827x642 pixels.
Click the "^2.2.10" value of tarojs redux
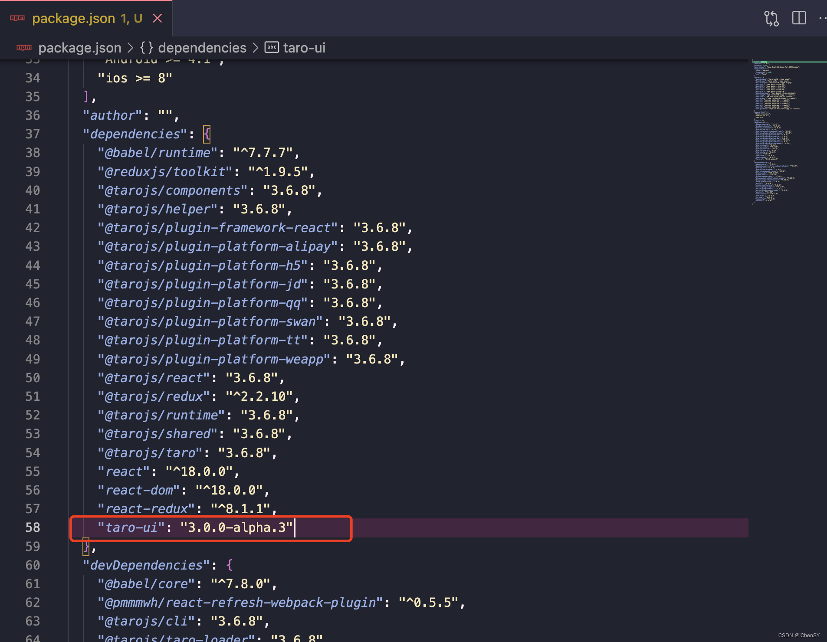pyautogui.click(x=259, y=396)
